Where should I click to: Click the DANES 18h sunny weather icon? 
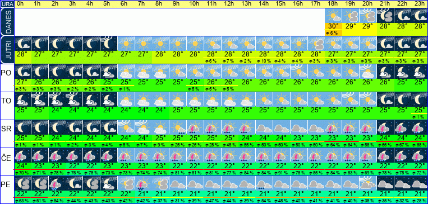tap(333, 16)
